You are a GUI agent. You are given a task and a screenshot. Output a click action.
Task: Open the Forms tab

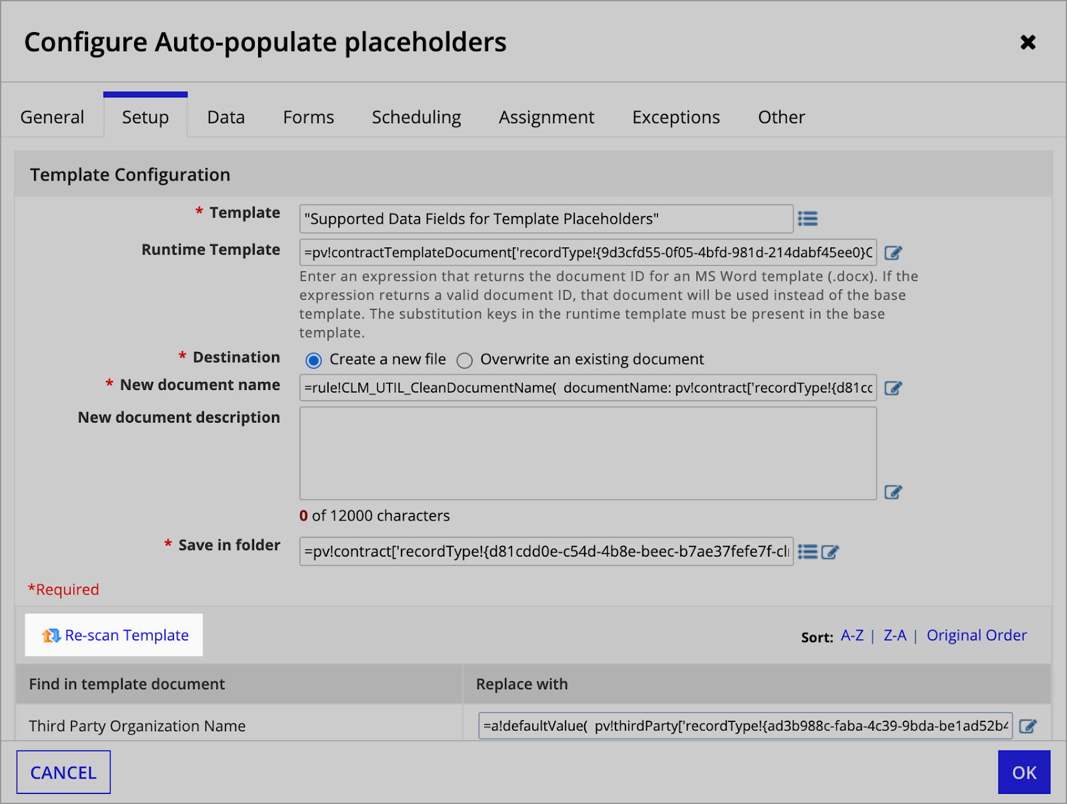308,117
